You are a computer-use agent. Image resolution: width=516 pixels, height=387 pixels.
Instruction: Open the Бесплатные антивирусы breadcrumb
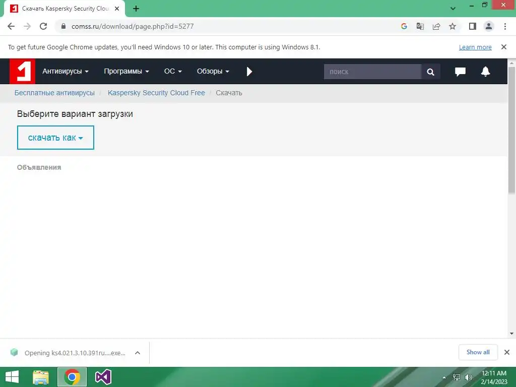(x=54, y=93)
